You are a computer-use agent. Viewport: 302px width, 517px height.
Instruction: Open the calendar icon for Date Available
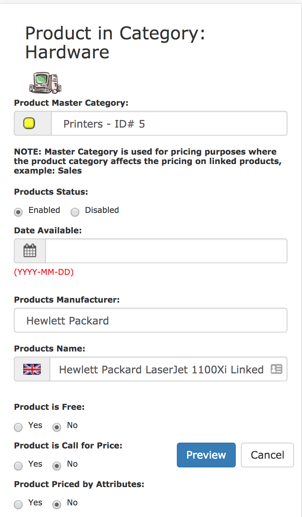click(30, 251)
